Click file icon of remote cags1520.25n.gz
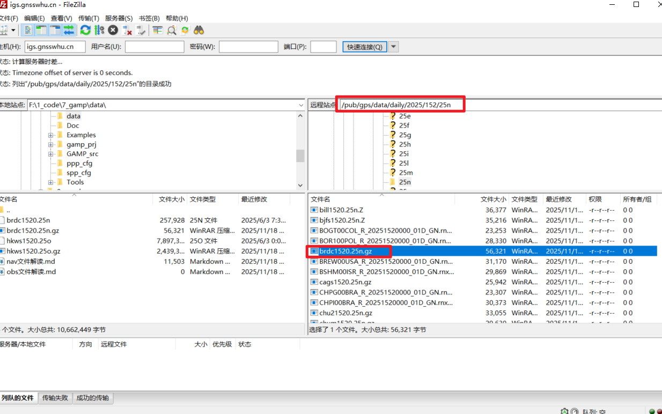The image size is (662, 414). [314, 282]
